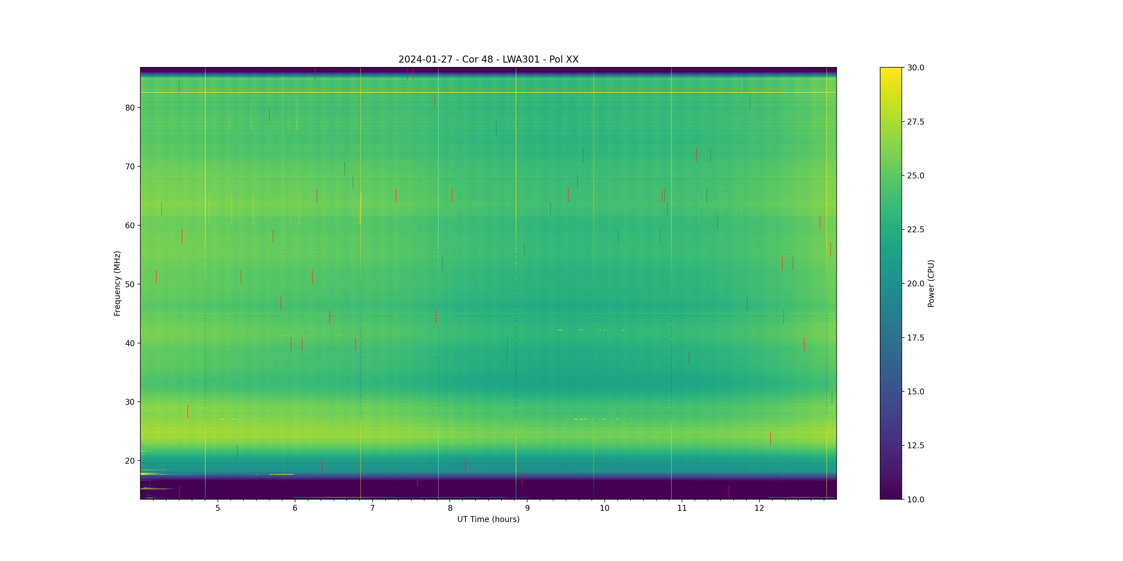The height and width of the screenshot is (561, 1123).
Task: Click the 12.5 tick label on the colorbar
Action: click(x=916, y=446)
